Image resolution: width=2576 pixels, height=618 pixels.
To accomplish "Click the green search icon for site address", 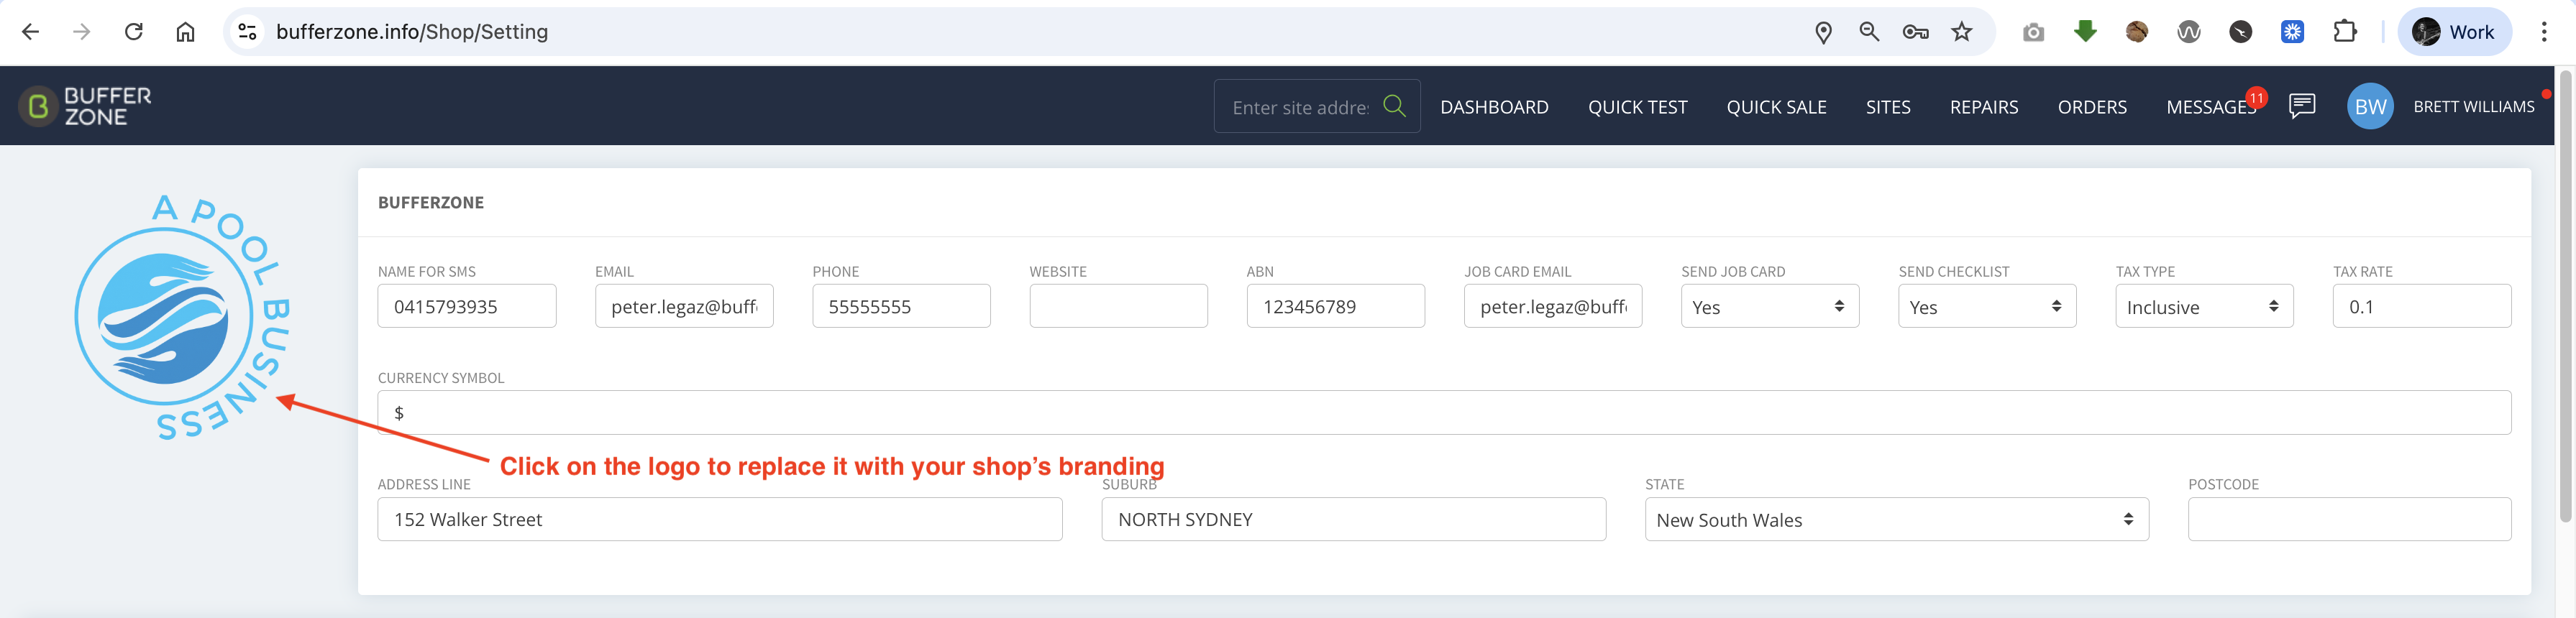I will pyautogui.click(x=1394, y=106).
